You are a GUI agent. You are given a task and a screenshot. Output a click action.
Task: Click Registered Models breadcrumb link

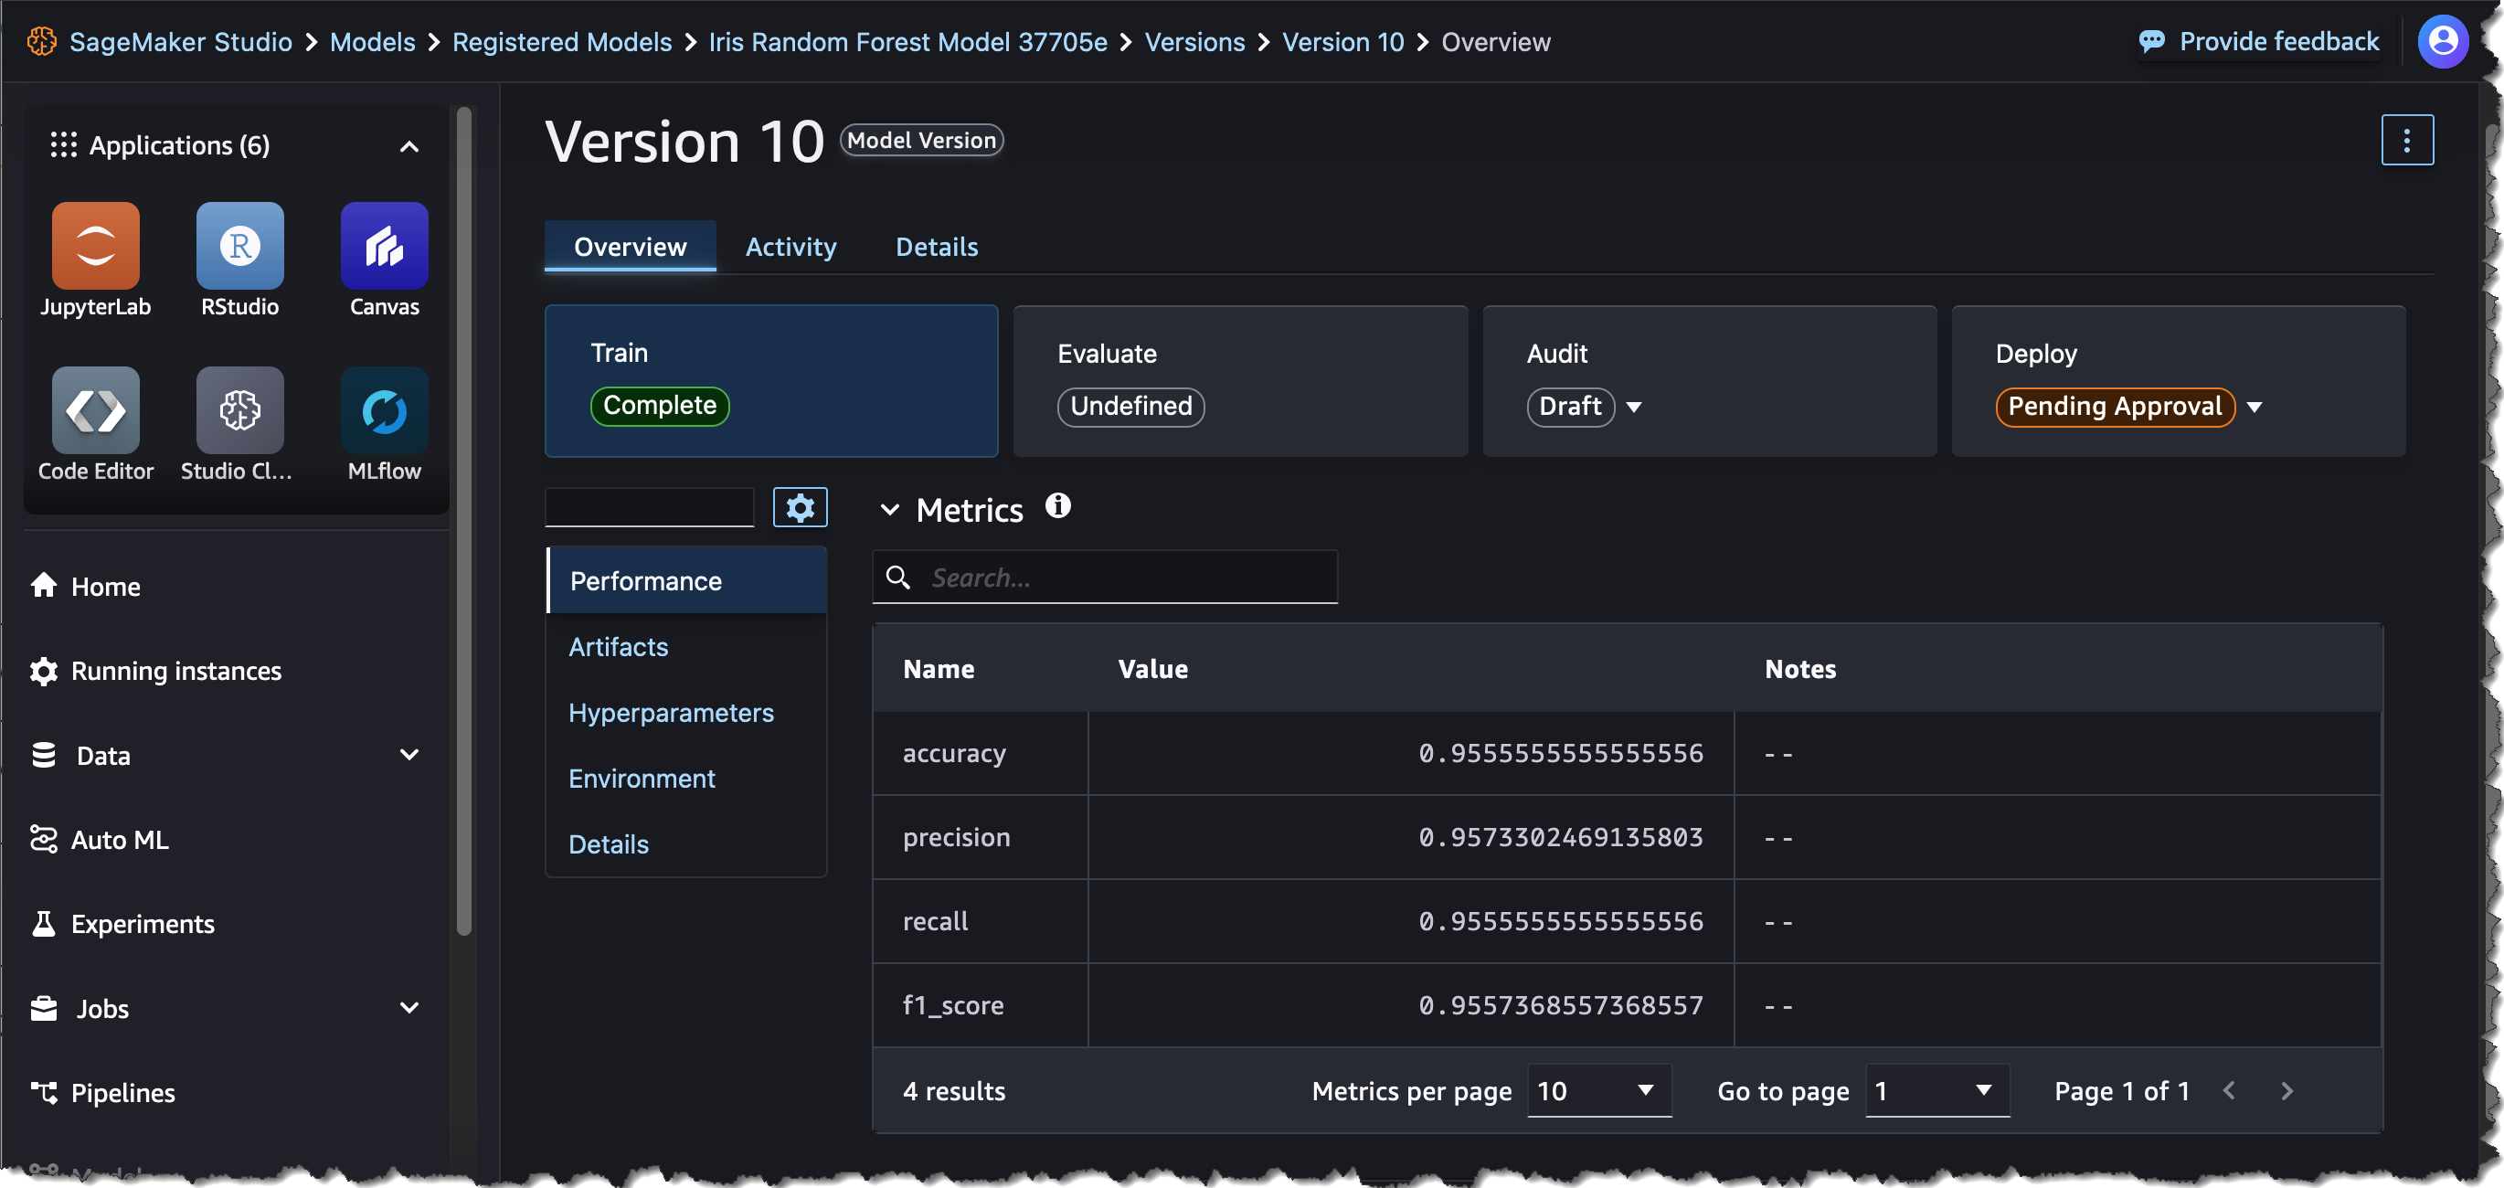click(x=561, y=43)
